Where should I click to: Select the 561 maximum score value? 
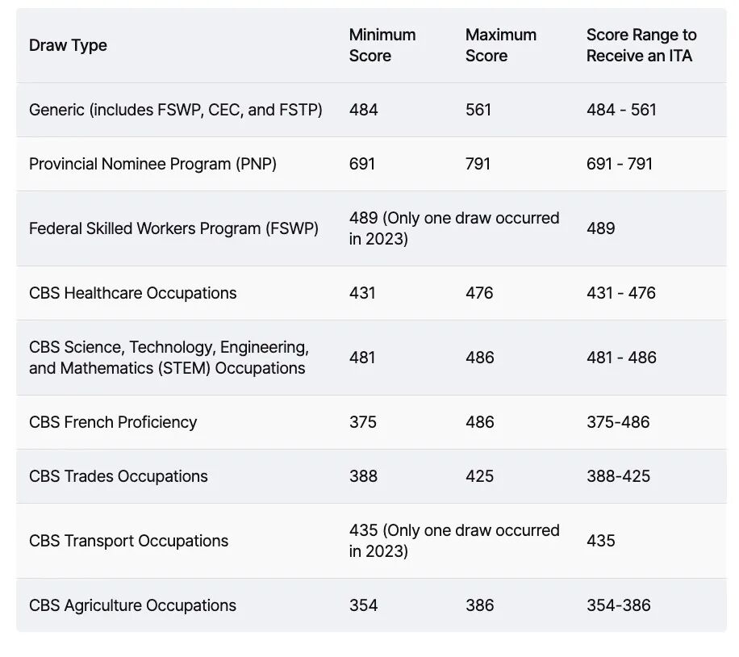(478, 110)
